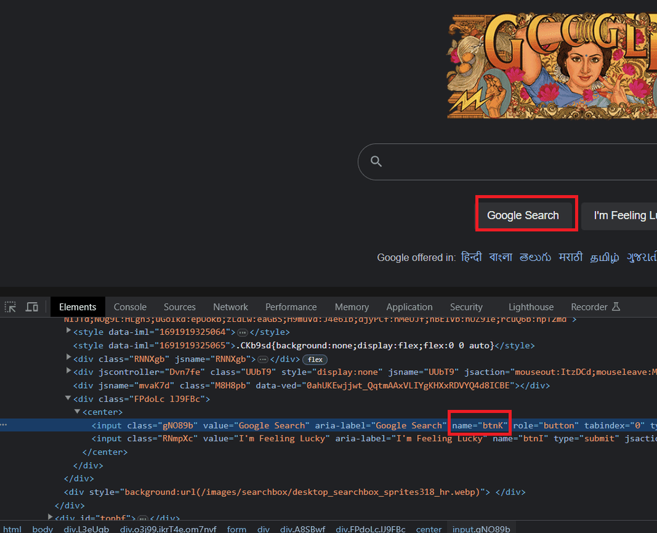Collapse the div class FPdoLc lJ9FBc node

click(x=68, y=398)
